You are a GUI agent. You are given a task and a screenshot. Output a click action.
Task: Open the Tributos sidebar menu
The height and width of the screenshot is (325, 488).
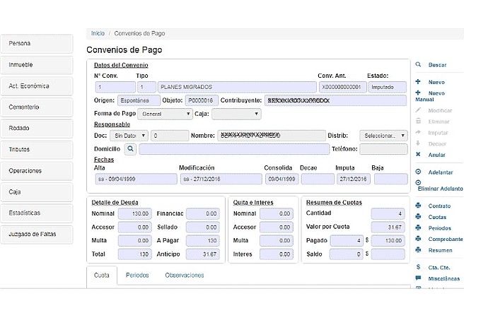pos(37,149)
